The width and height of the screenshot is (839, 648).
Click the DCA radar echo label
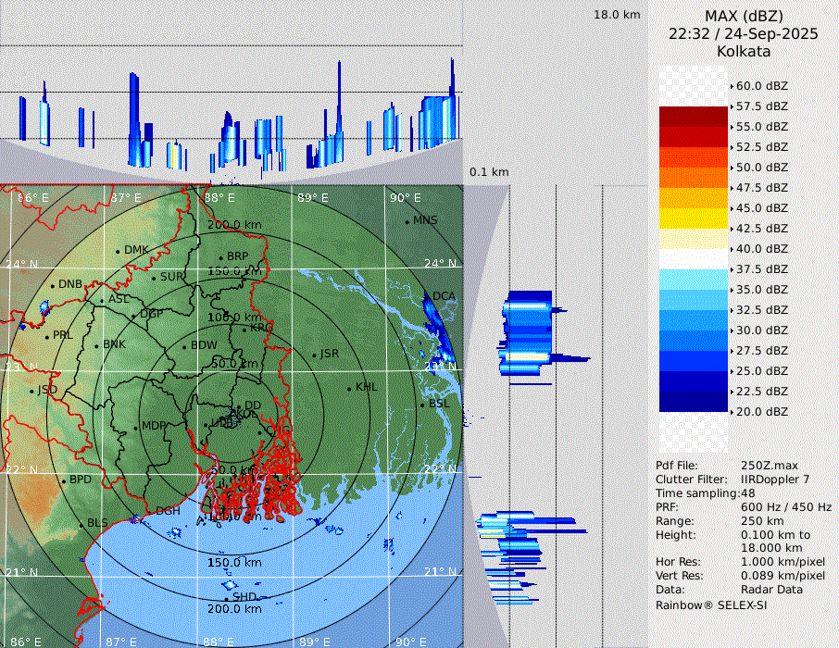click(x=445, y=296)
